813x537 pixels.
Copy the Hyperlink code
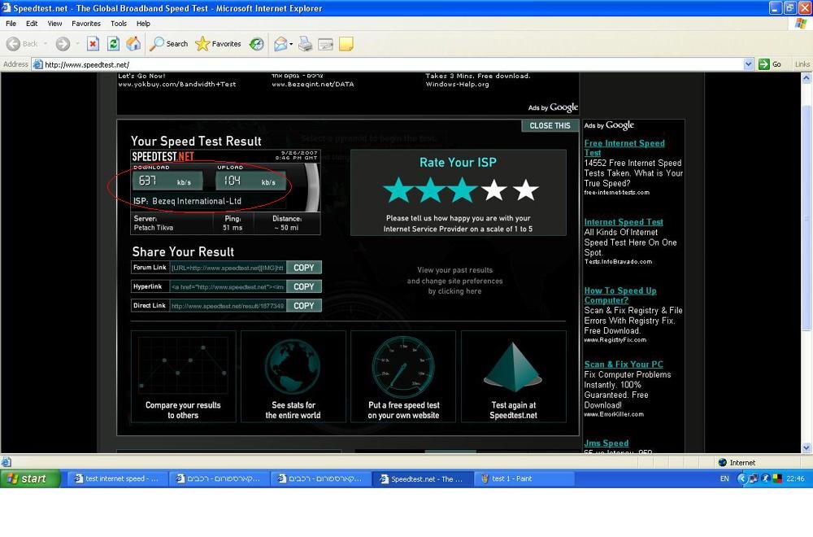pyautogui.click(x=304, y=286)
